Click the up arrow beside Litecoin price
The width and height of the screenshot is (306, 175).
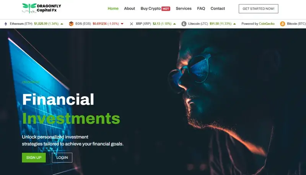click(x=234, y=24)
